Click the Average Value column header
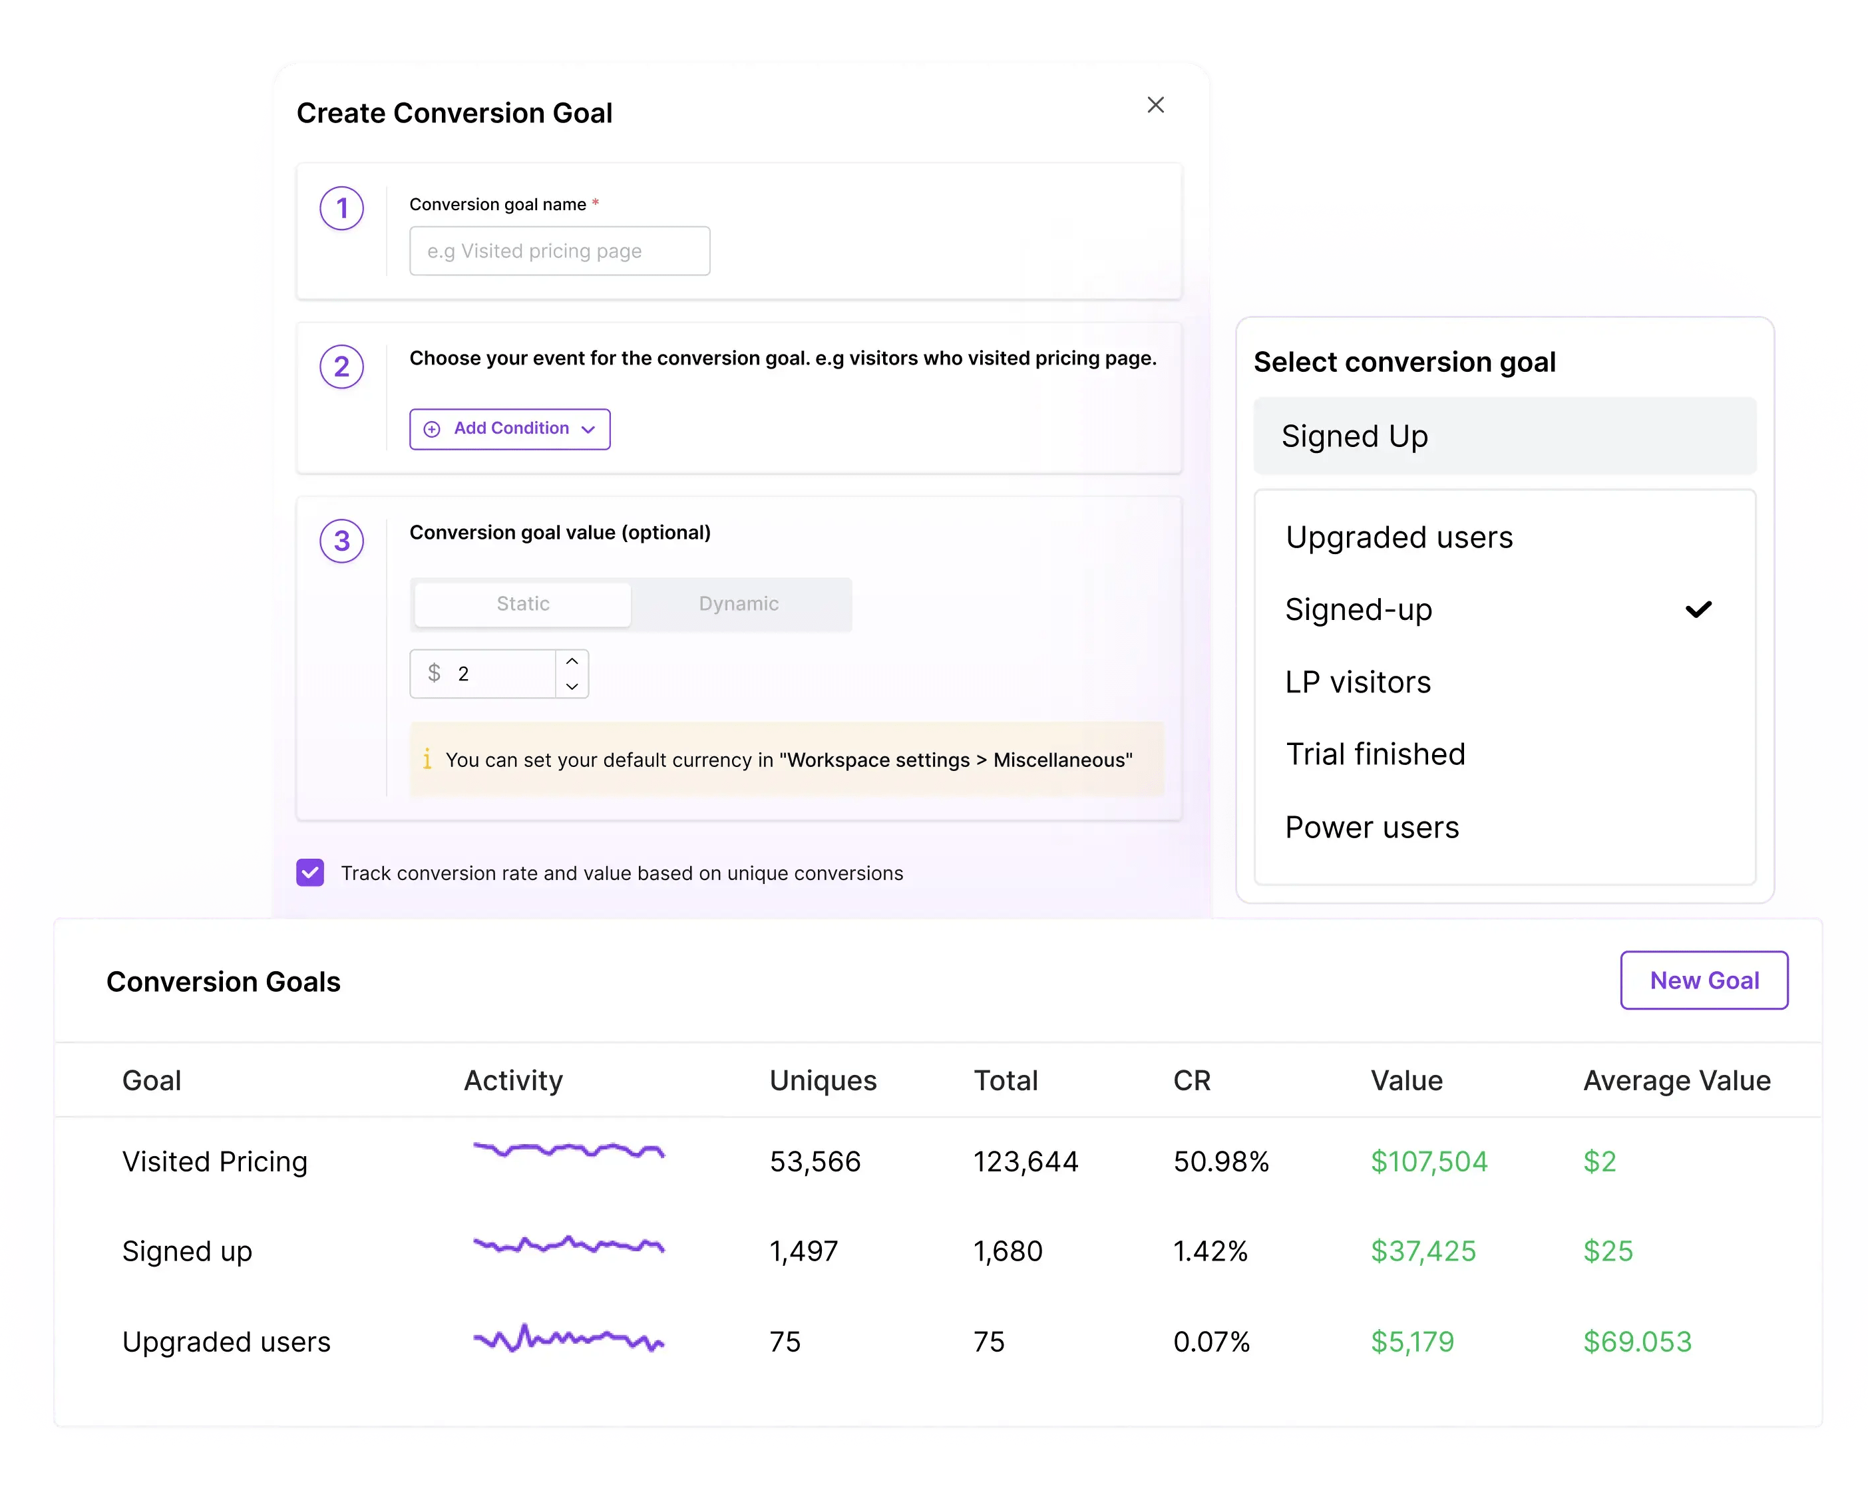The height and width of the screenshot is (1506, 1868). [x=1676, y=1080]
